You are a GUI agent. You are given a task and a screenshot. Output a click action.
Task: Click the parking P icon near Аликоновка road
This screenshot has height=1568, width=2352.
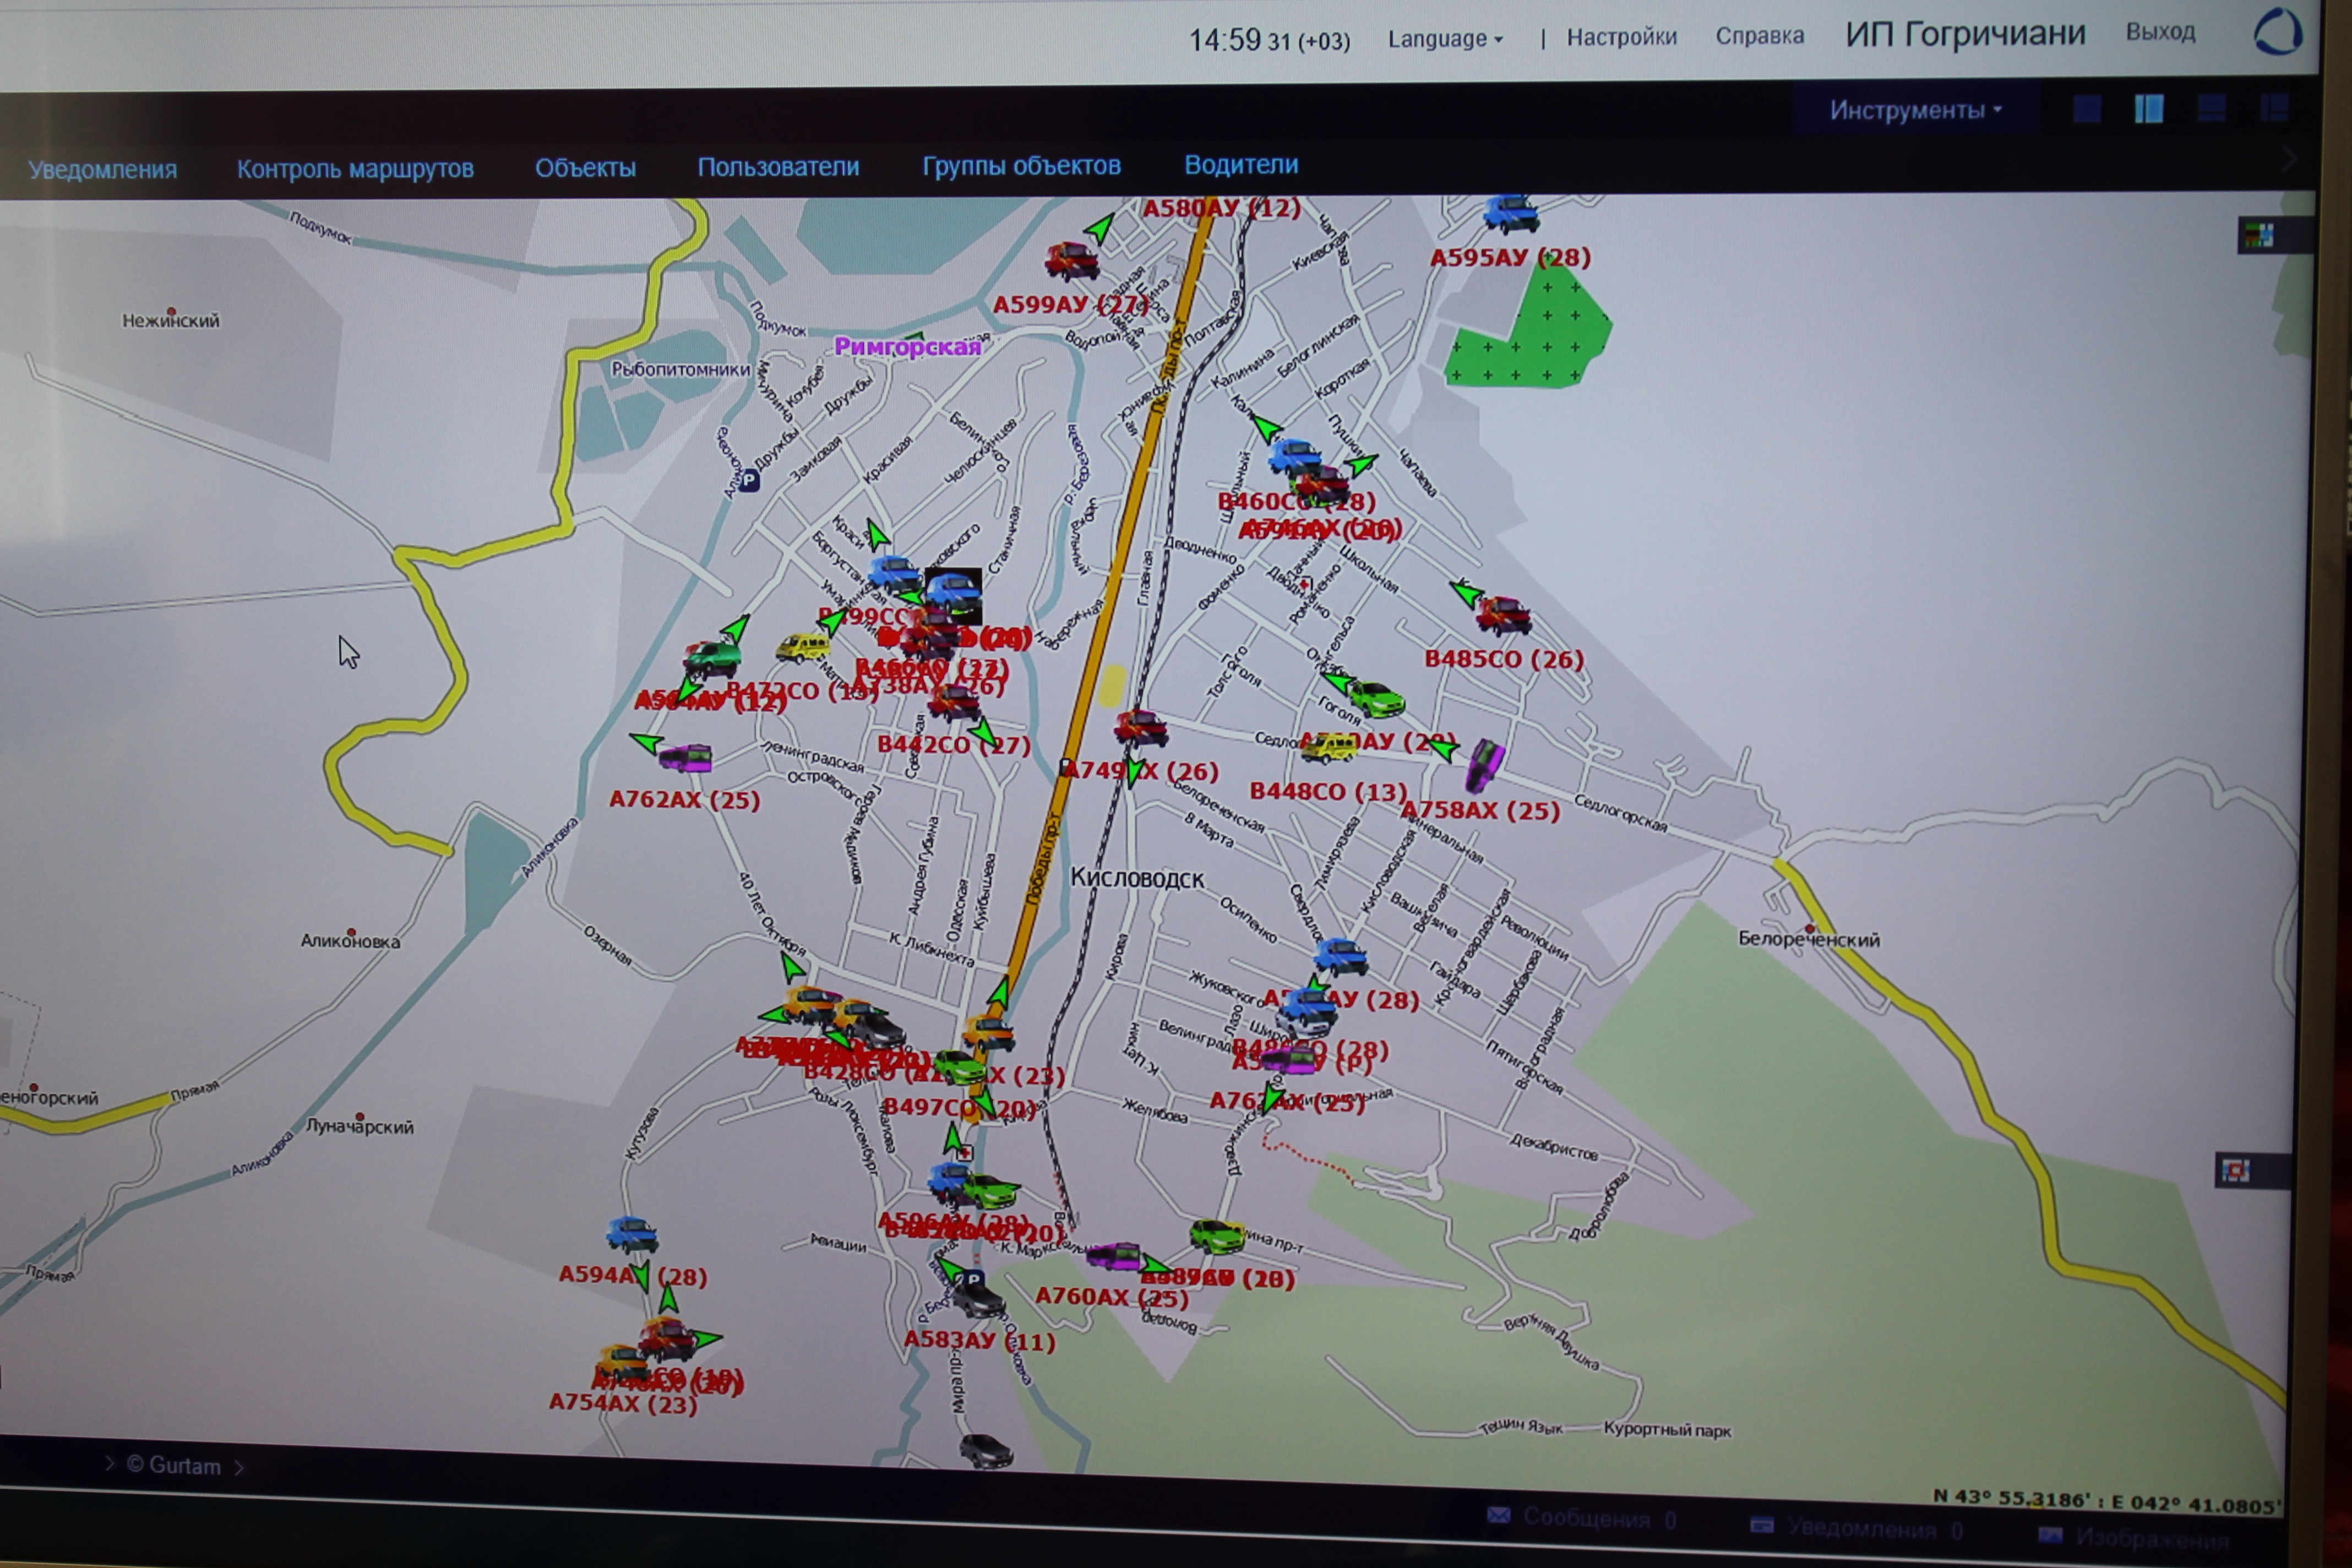point(748,481)
